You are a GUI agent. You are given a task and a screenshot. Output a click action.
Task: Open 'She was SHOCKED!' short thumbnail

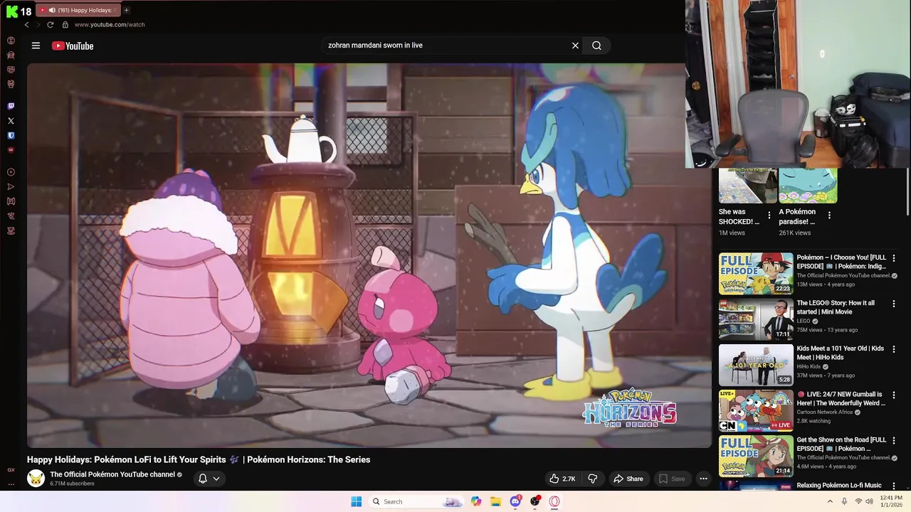(748, 186)
